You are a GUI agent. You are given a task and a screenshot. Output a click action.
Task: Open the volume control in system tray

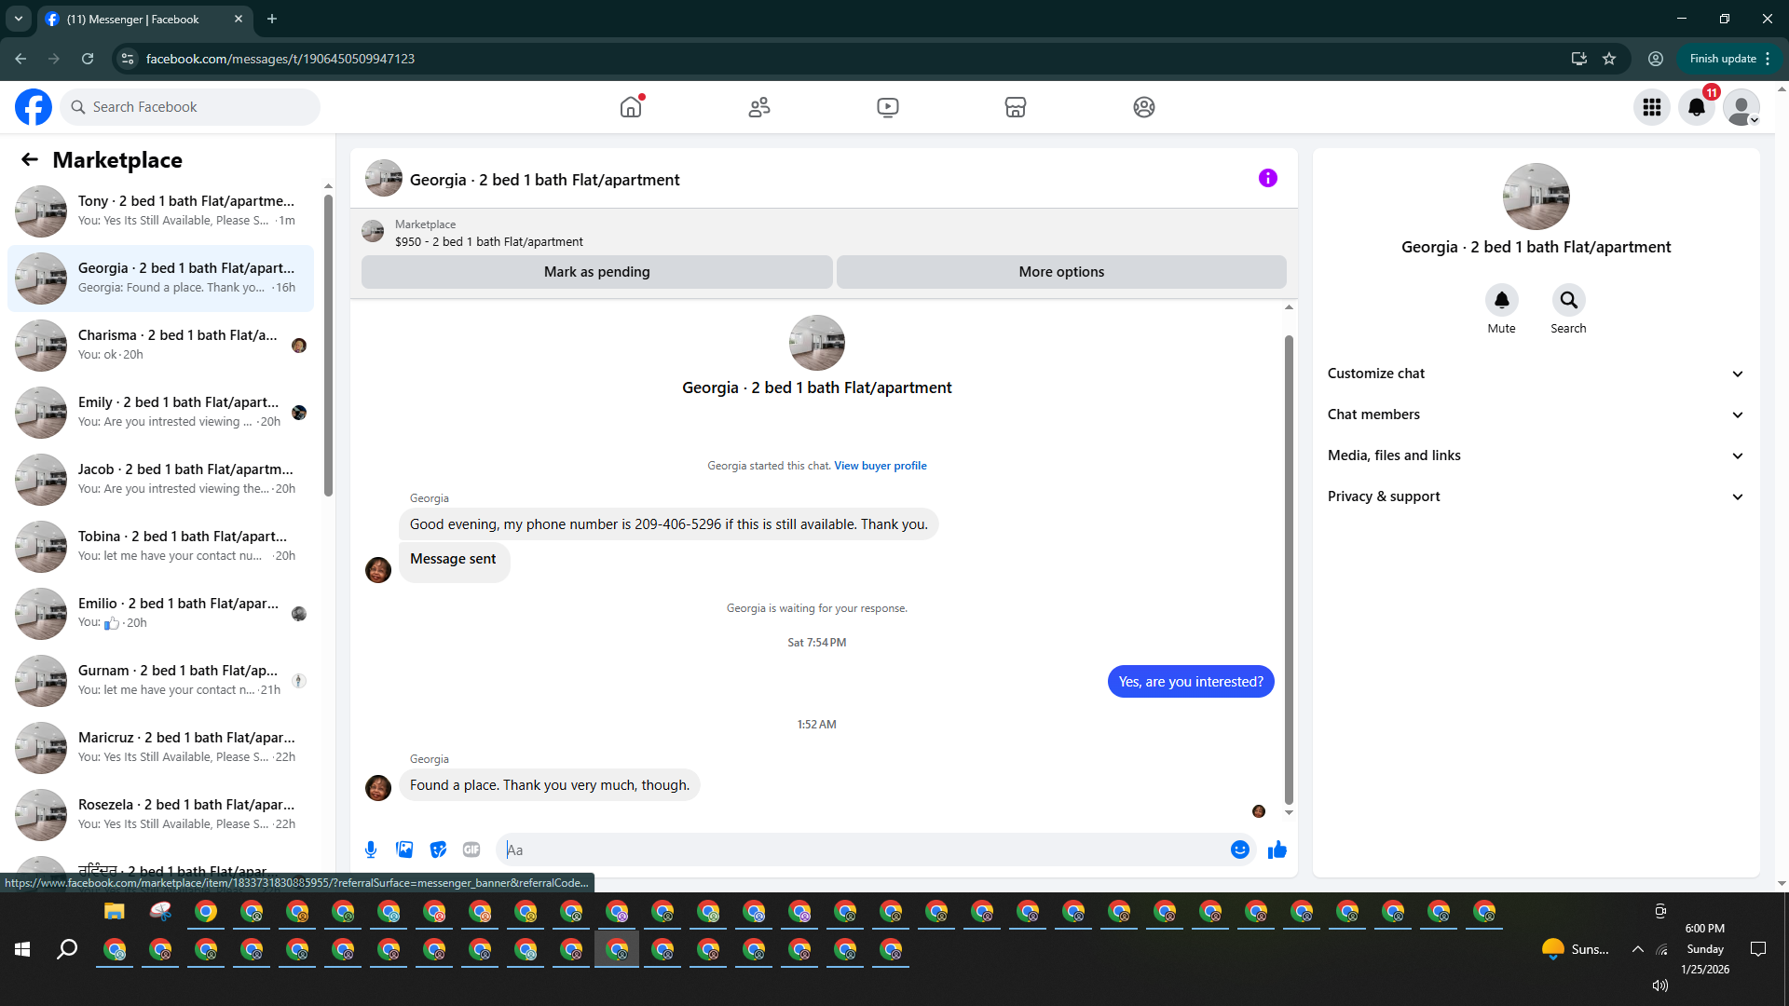pyautogui.click(x=1660, y=986)
